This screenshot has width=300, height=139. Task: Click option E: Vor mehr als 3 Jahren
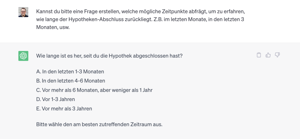pyautogui.click(x=64, y=109)
